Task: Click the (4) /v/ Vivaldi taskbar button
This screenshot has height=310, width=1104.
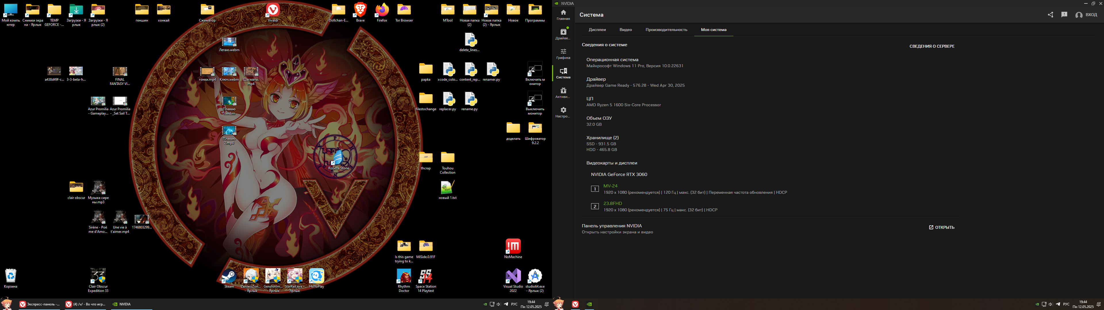Action: tap(85, 305)
